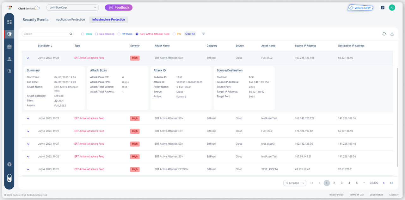The image size is (405, 200).
Task: Check the Geo Blocking filter
Action: [x=96, y=34]
